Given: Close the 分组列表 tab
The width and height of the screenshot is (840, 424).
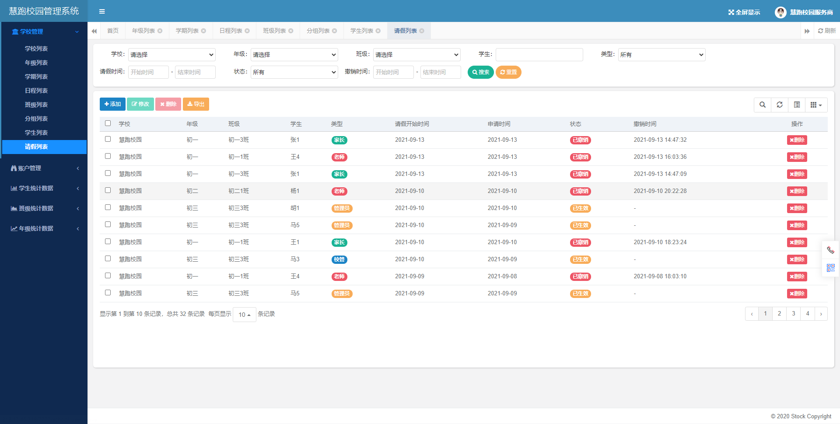Looking at the screenshot, I should point(335,31).
